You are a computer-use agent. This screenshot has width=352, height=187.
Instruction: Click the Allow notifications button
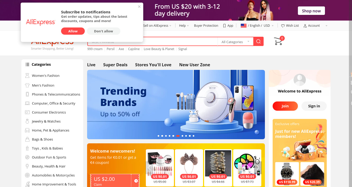point(73,31)
